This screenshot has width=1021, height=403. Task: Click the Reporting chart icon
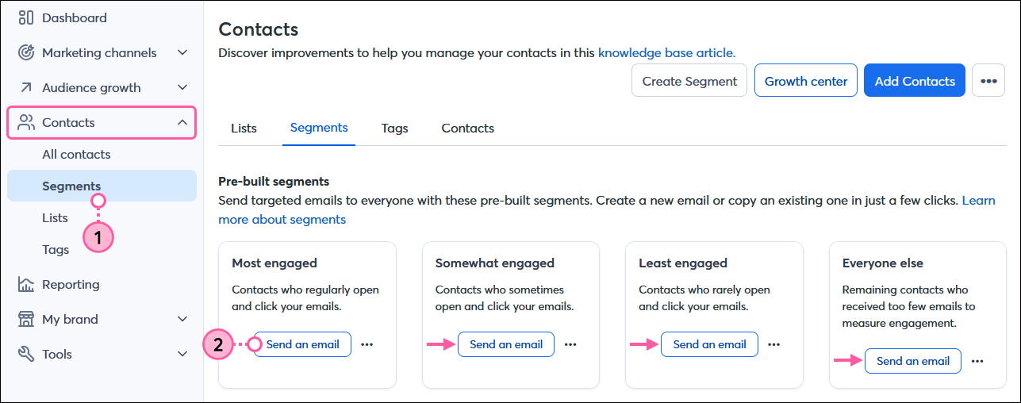[26, 284]
